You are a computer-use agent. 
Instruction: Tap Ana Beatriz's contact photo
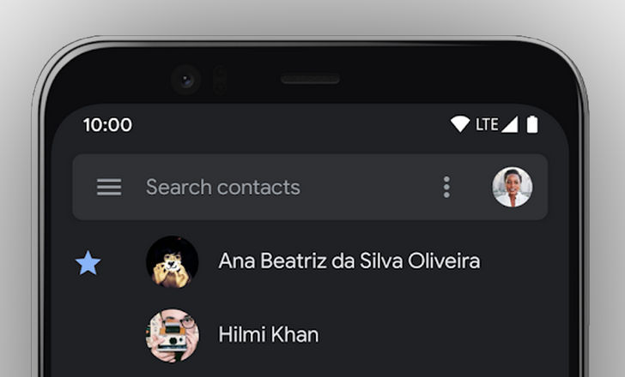pyautogui.click(x=173, y=261)
